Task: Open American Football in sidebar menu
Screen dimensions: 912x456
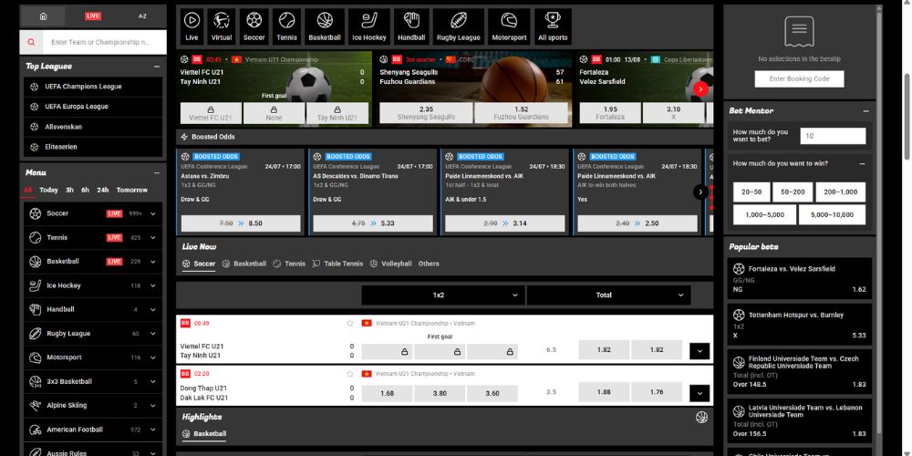Action: click(x=93, y=430)
